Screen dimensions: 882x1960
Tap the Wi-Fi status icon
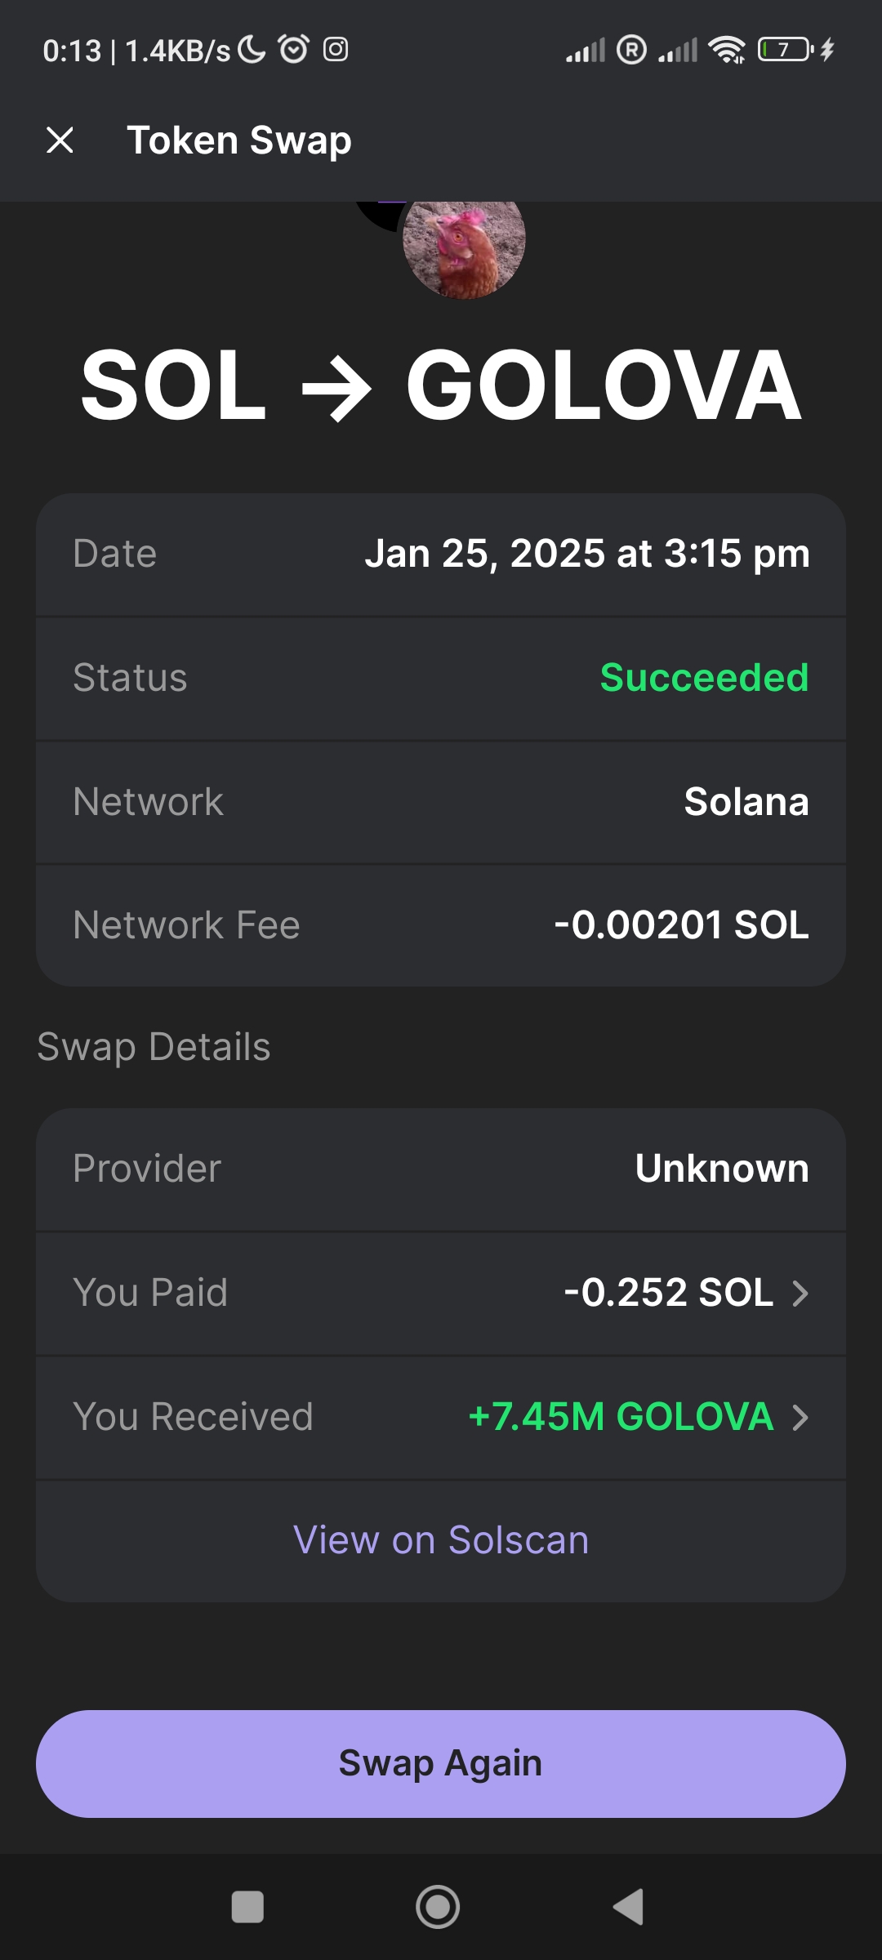point(727,50)
